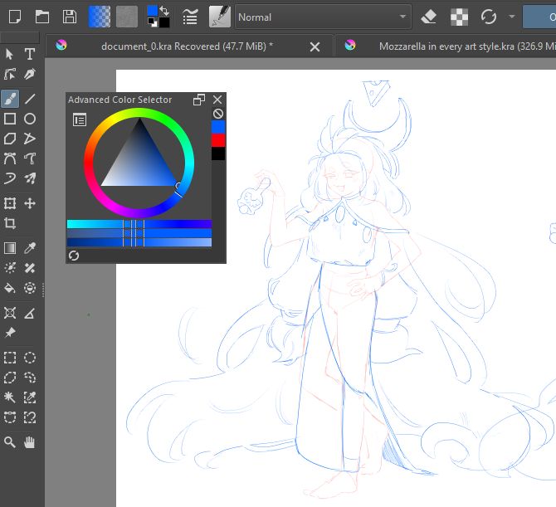
Task: Select the Measure tool
Action: (x=30, y=313)
